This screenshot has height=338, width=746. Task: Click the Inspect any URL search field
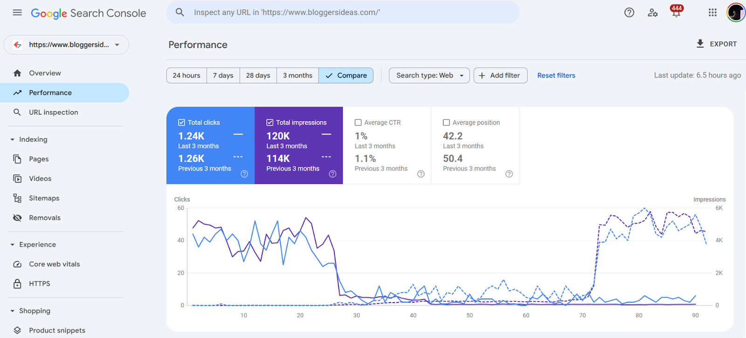[343, 13]
